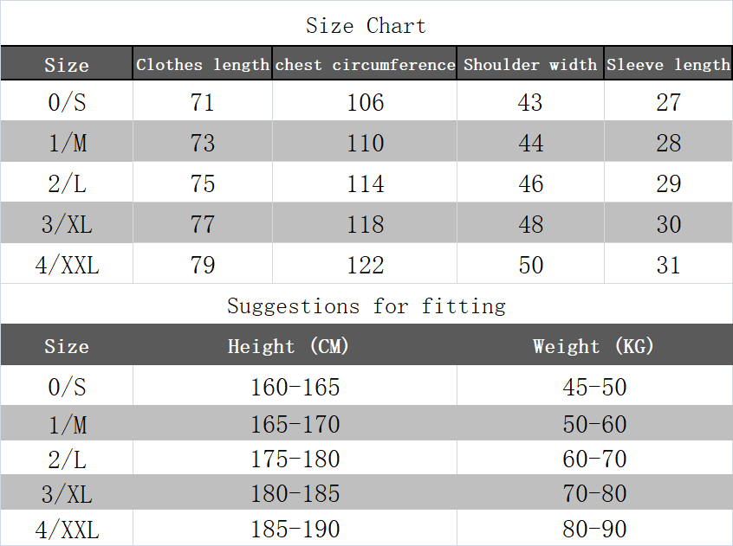Click the 3/XL shoulder width 48
The image size is (733, 546).
(530, 224)
